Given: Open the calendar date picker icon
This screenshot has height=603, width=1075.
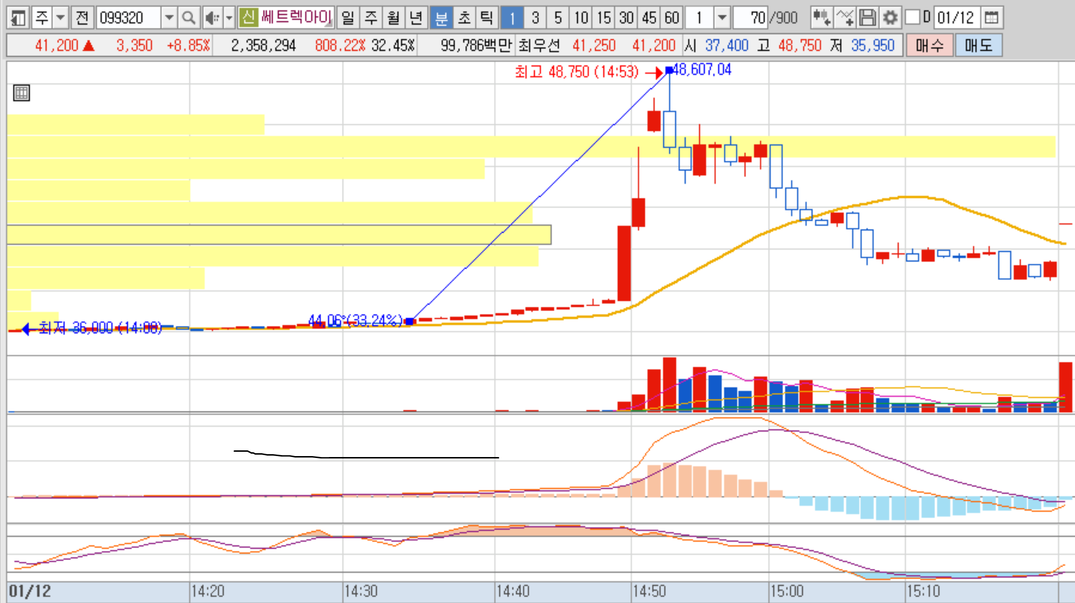Looking at the screenshot, I should click(x=991, y=18).
